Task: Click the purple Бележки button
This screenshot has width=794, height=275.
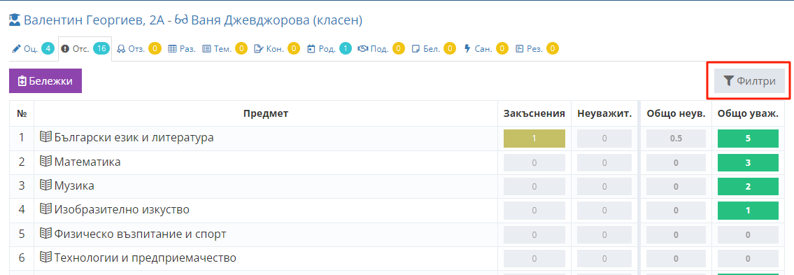Action: [x=45, y=81]
